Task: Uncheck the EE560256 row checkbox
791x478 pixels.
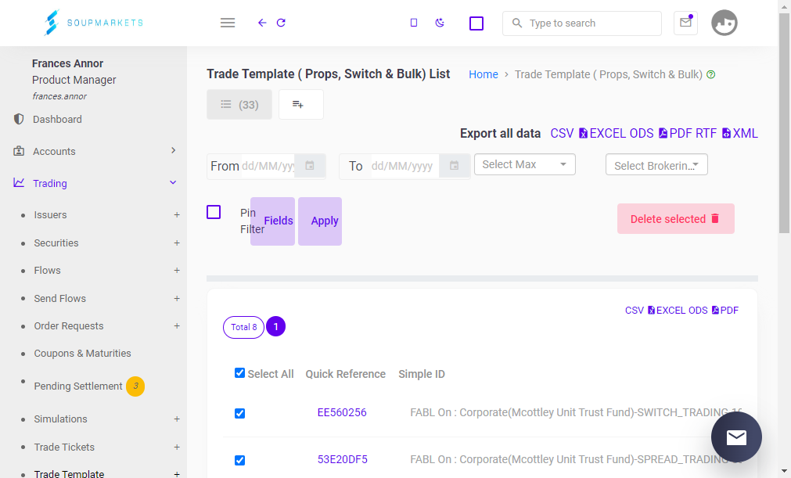Action: coord(239,414)
